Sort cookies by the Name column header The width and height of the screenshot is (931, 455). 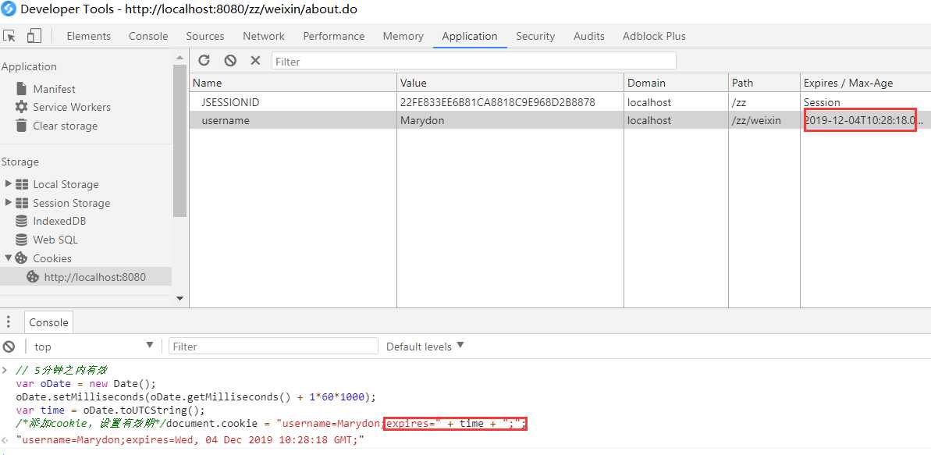click(293, 84)
